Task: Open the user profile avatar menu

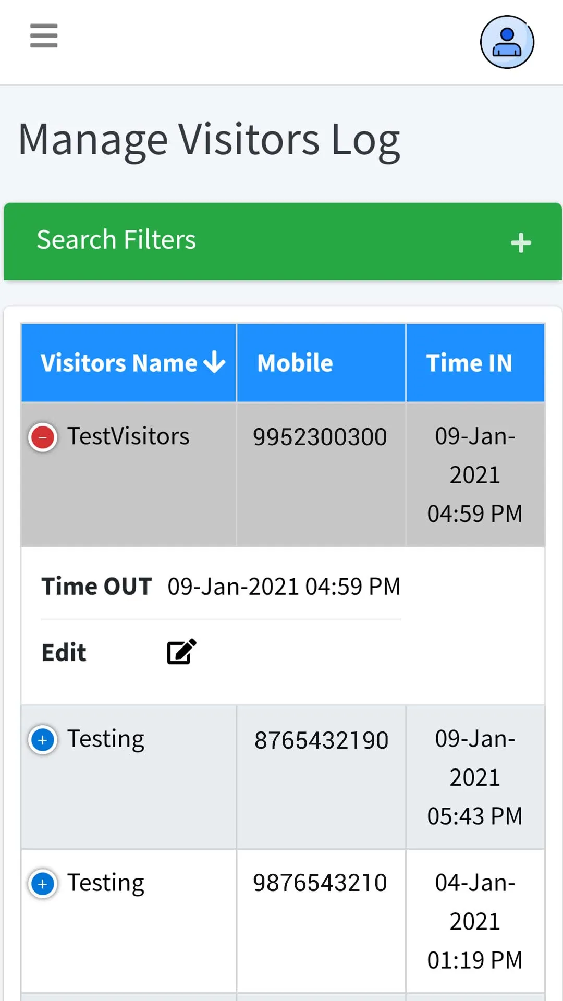Action: [507, 42]
